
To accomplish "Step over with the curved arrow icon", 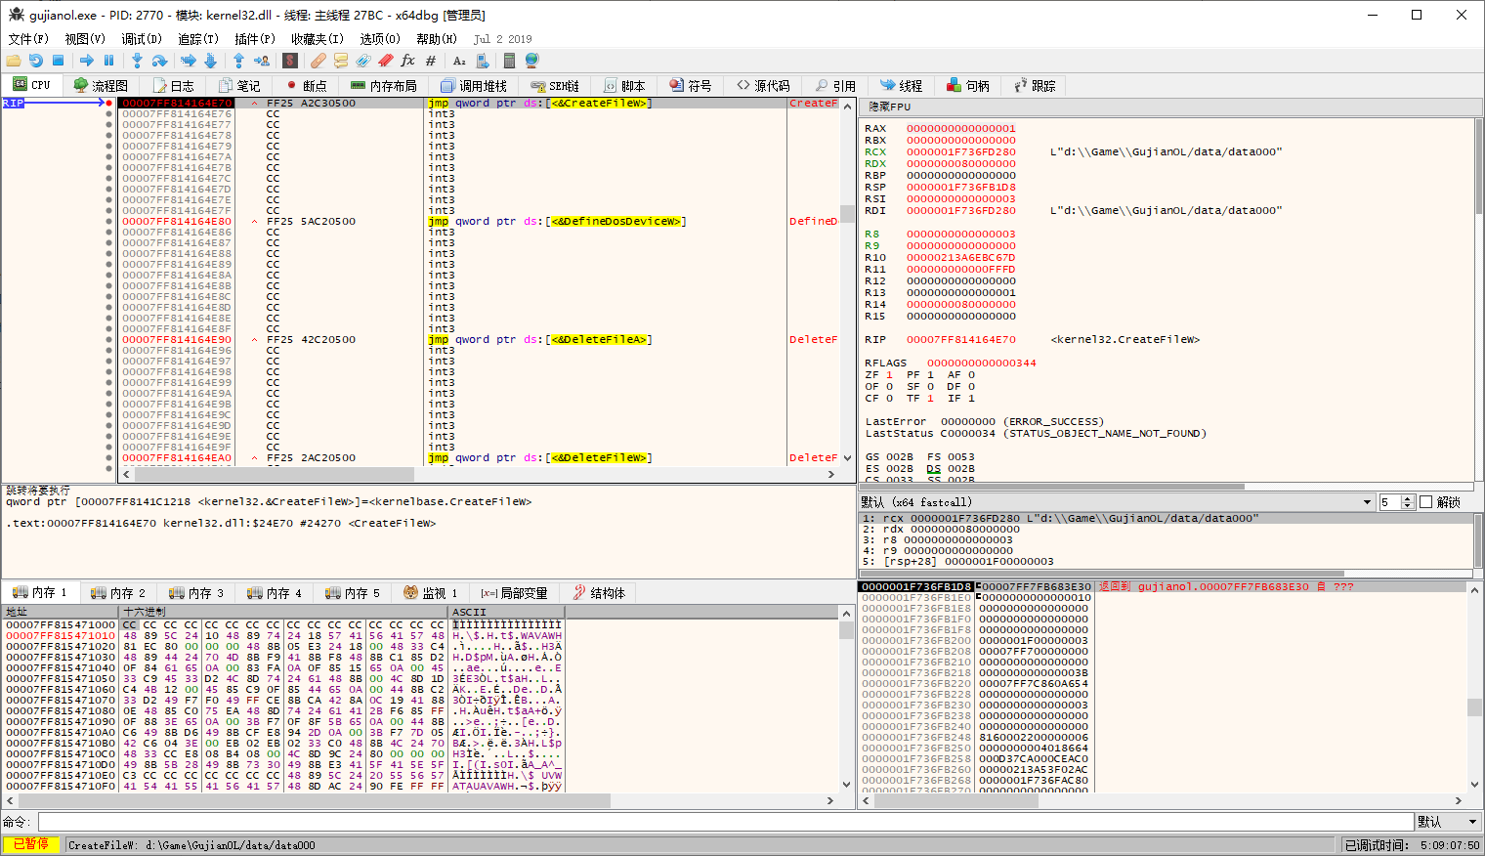I will point(159,61).
